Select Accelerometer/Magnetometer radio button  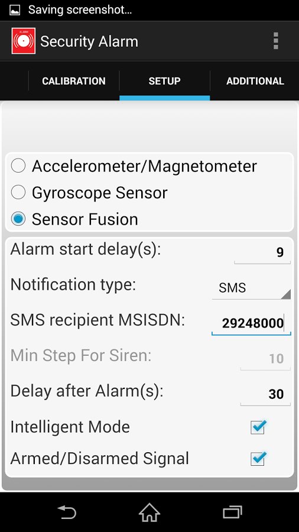pyautogui.click(x=18, y=166)
